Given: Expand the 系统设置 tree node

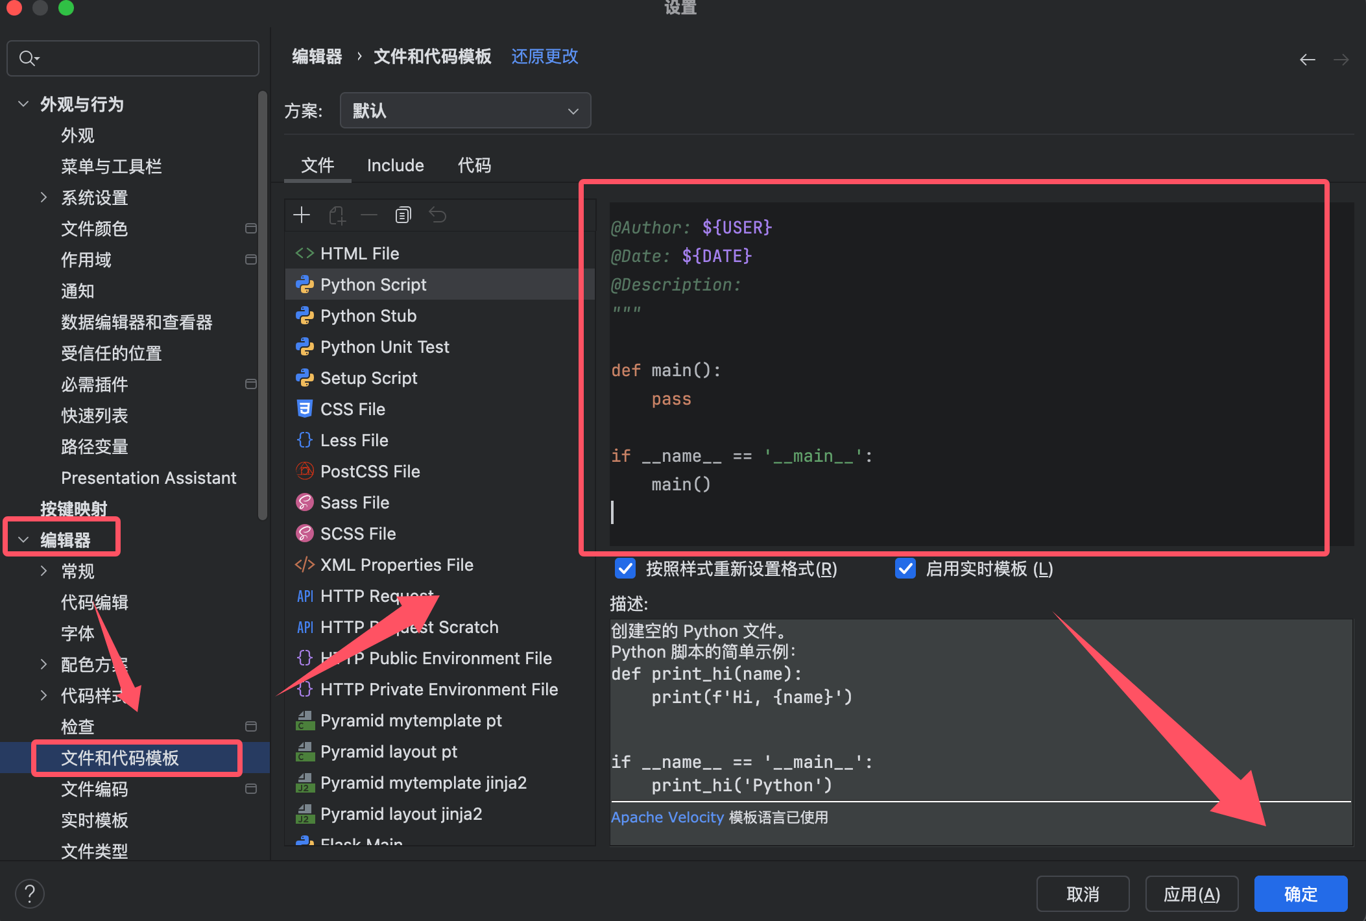Looking at the screenshot, I should pyautogui.click(x=43, y=197).
